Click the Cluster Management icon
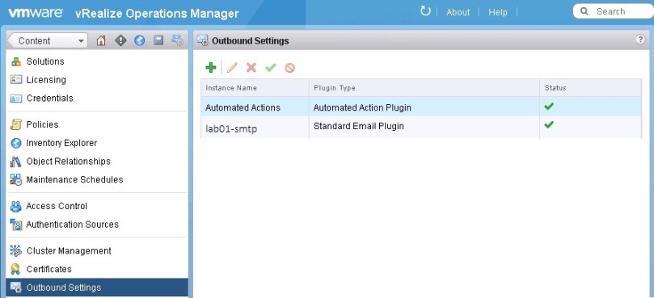 16,251
